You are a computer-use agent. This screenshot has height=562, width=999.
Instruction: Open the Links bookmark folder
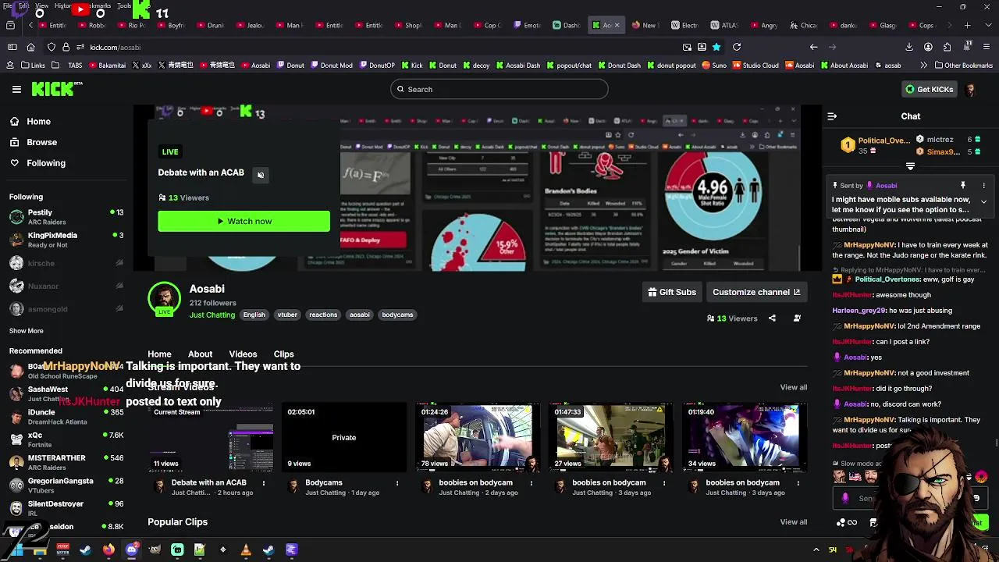[x=33, y=66]
